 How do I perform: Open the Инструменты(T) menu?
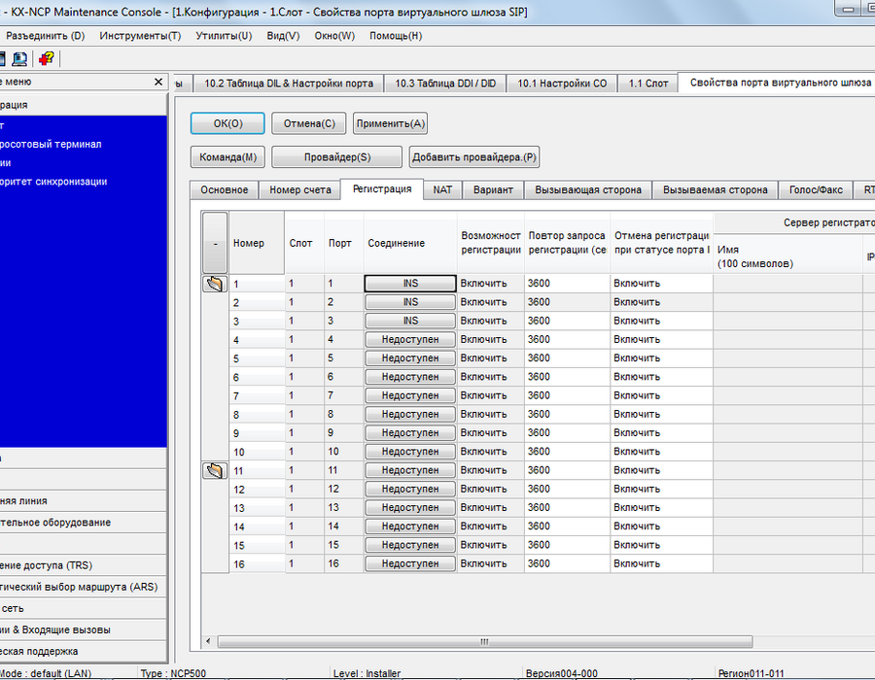point(140,36)
